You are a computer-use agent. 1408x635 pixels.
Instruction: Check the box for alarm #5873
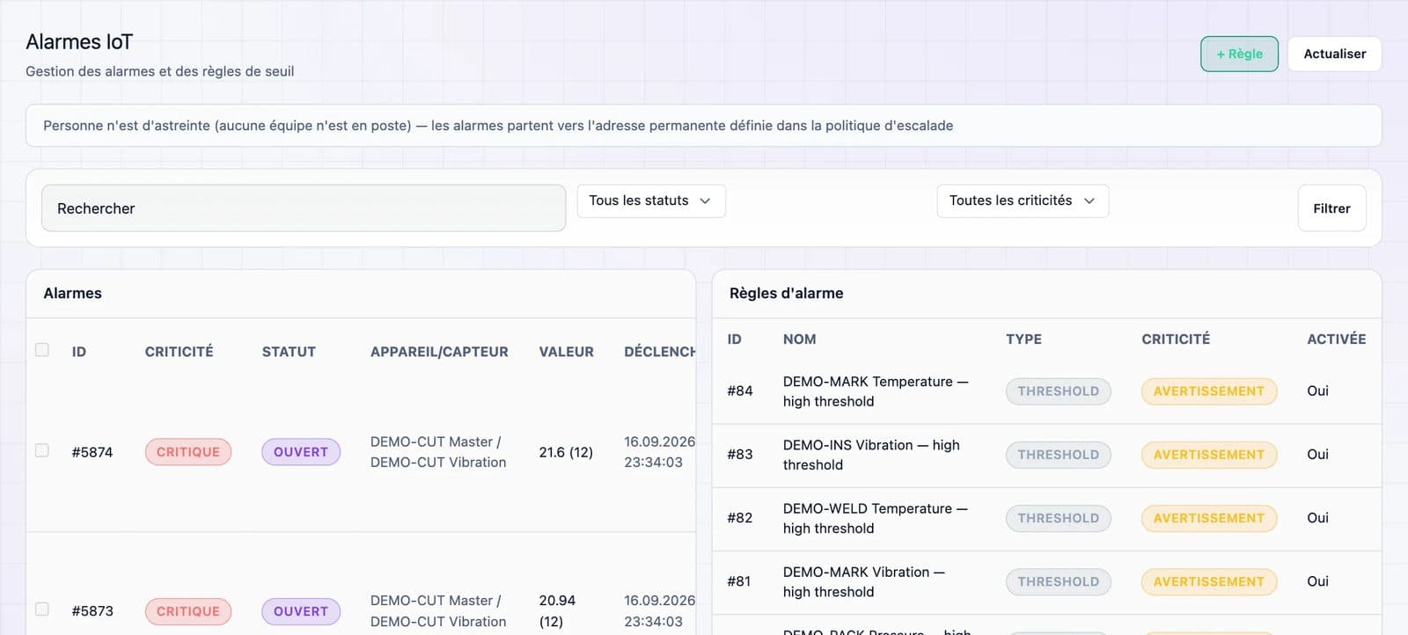42,609
